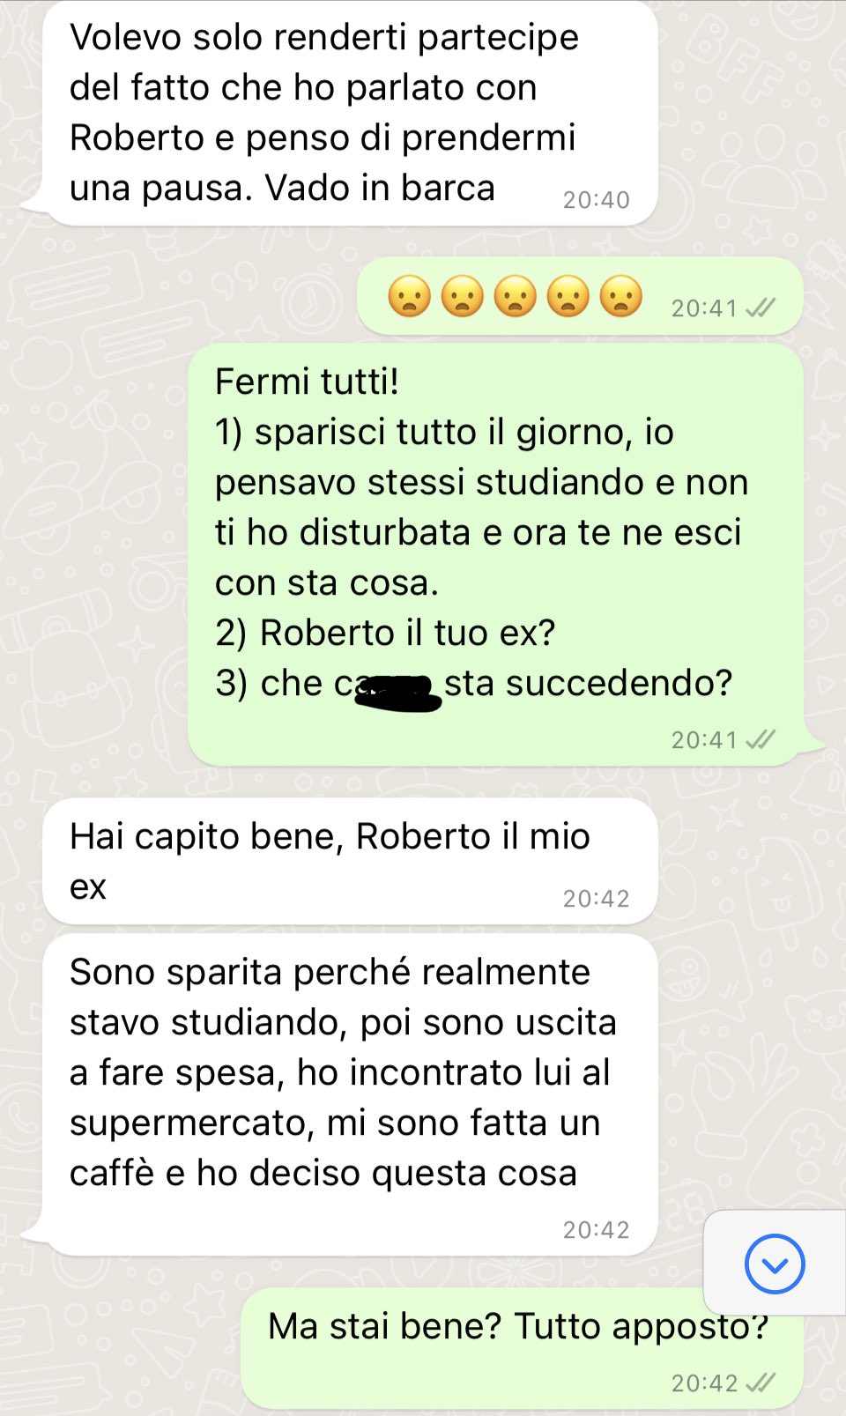Viewport: 846px width, 1416px height.
Task: Tap the 20:40 timestamp
Action: [x=597, y=200]
